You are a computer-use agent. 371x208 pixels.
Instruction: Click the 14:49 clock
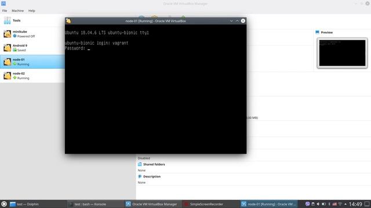pos(355,204)
